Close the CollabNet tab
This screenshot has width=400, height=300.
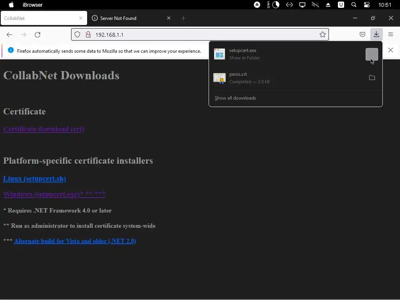[x=81, y=18]
